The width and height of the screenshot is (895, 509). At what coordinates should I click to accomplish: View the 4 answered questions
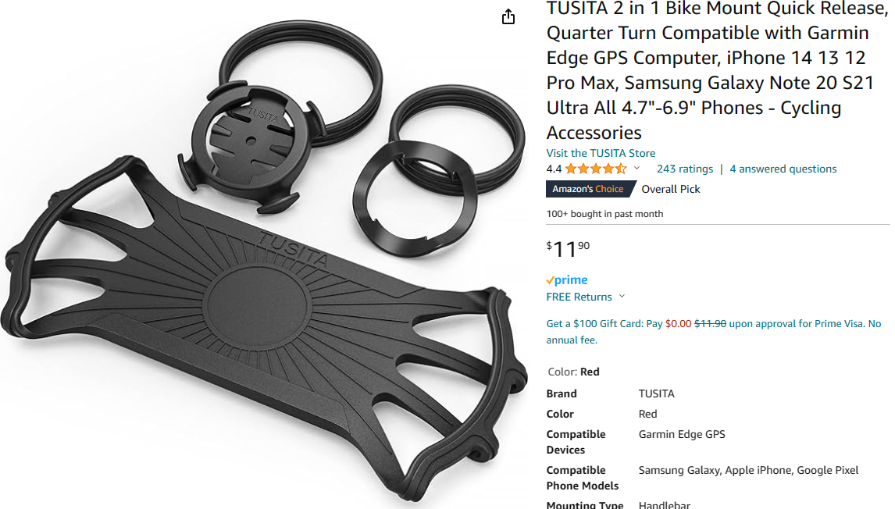click(x=783, y=169)
